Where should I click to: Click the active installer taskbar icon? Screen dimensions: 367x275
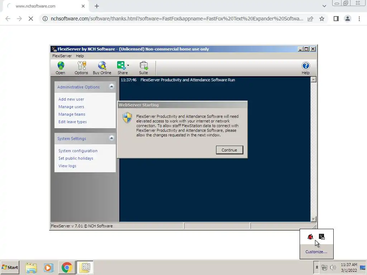point(85,267)
